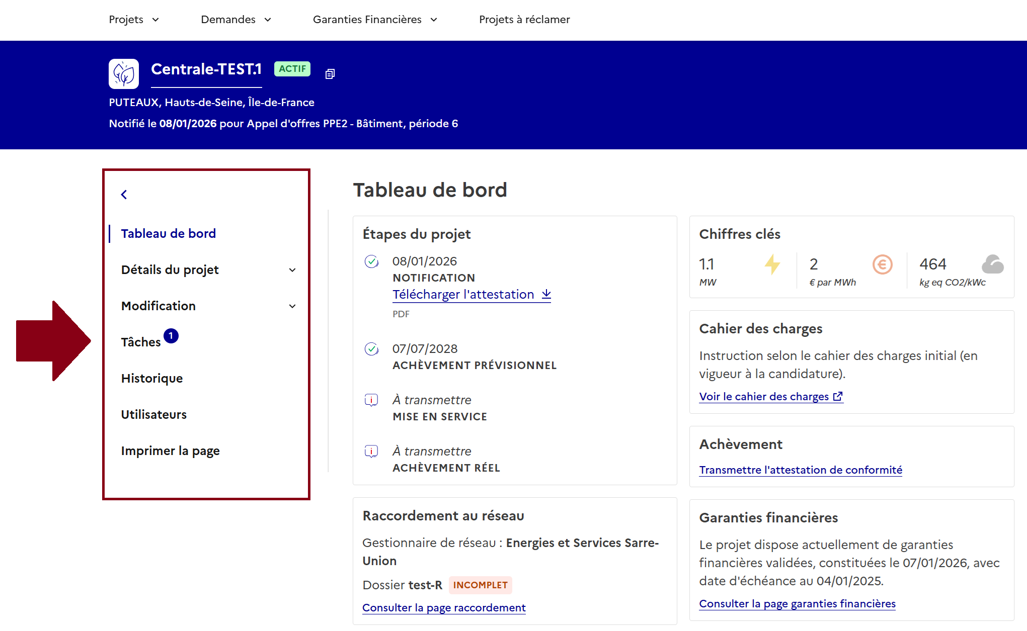Image resolution: width=1027 pixels, height=631 pixels.
Task: Click the copy icon beside ACTIF badge
Action: (x=330, y=74)
